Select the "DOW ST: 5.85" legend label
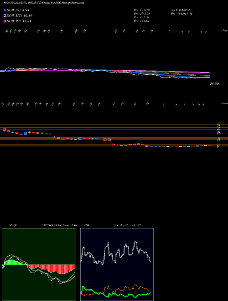 click(x=18, y=10)
